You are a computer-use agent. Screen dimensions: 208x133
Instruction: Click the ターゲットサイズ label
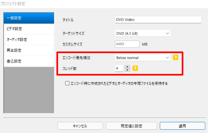(x=73, y=34)
